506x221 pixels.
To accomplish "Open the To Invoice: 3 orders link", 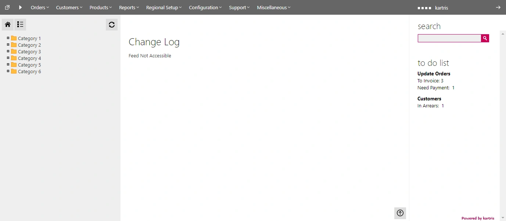I will (x=430, y=81).
